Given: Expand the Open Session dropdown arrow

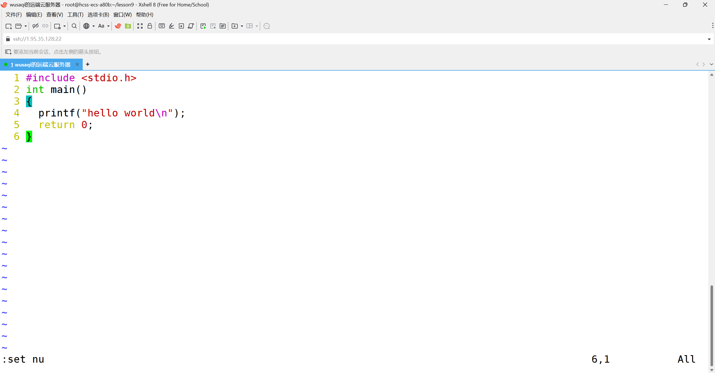Looking at the screenshot, I should pyautogui.click(x=25, y=26).
